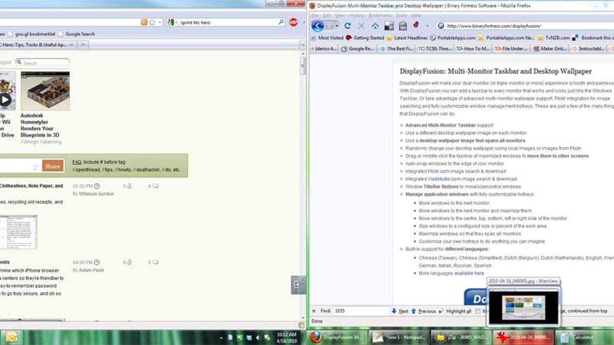Click the clock icon next to 05:00 PM
614x345 pixels.
97,186
